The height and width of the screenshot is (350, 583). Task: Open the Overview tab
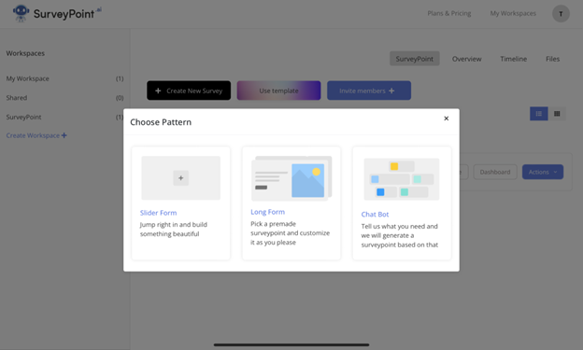466,59
